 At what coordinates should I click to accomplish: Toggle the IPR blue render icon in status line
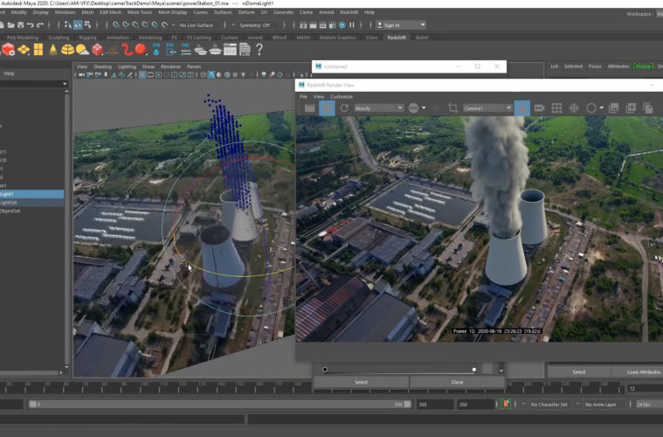tap(342, 25)
